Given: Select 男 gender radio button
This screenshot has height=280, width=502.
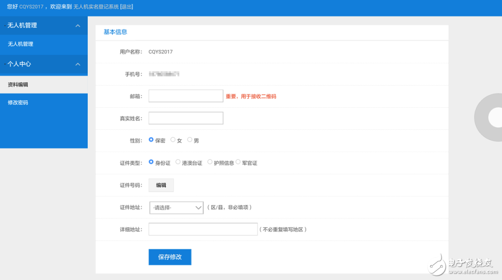Looking at the screenshot, I should click(x=190, y=140).
